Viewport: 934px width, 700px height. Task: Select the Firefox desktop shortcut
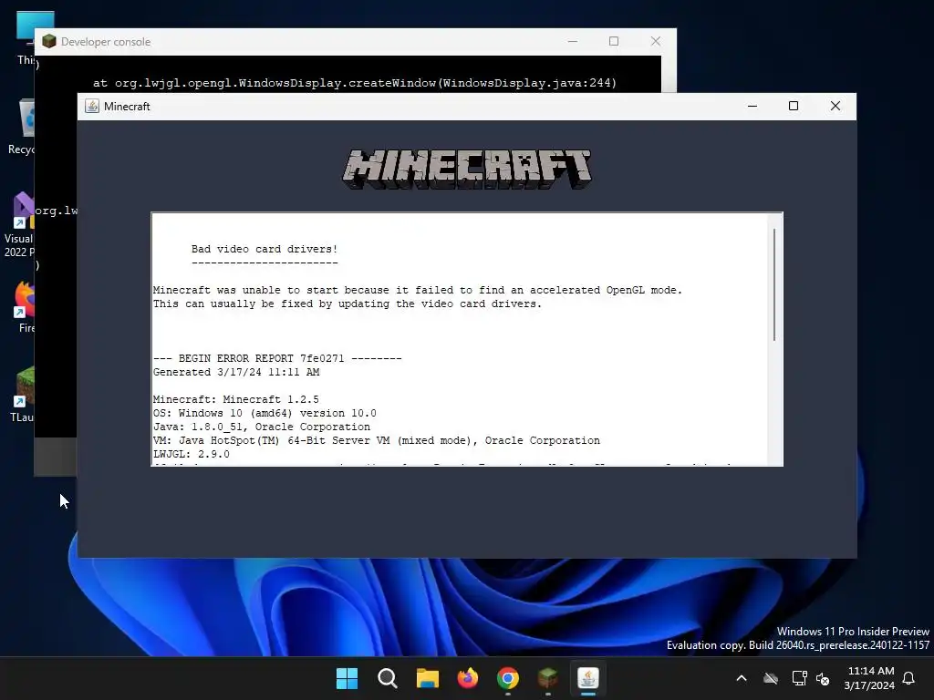25,308
